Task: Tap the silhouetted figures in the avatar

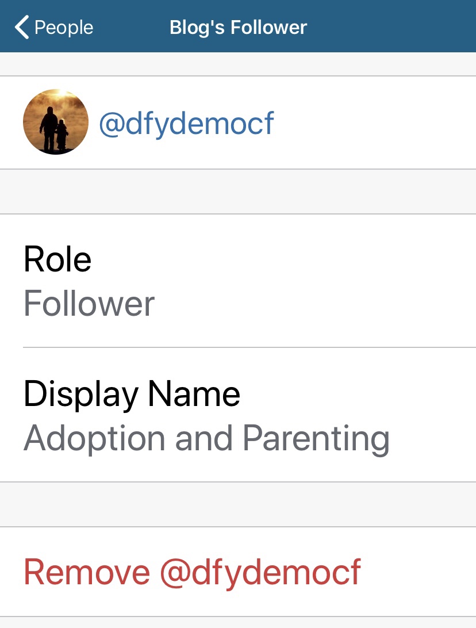Action: [x=53, y=129]
